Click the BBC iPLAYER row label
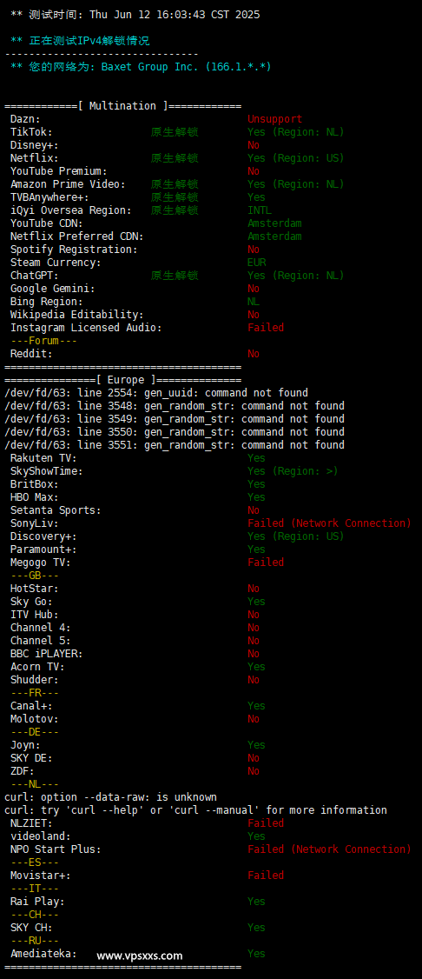This screenshot has height=979, width=422. (x=47, y=654)
